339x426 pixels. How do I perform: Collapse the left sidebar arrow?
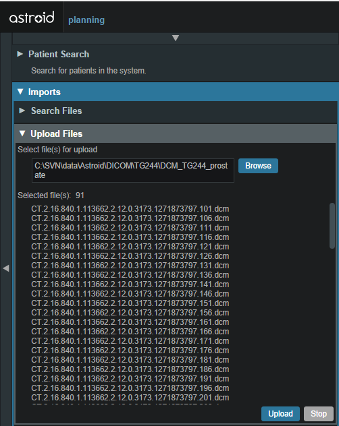6,268
